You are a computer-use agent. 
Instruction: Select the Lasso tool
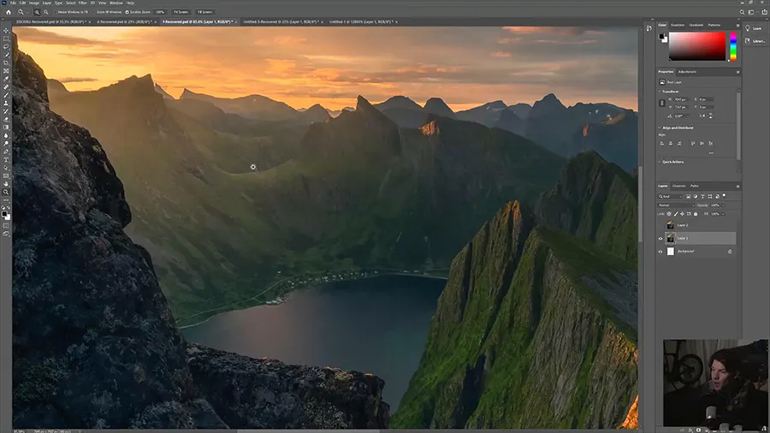(6, 47)
